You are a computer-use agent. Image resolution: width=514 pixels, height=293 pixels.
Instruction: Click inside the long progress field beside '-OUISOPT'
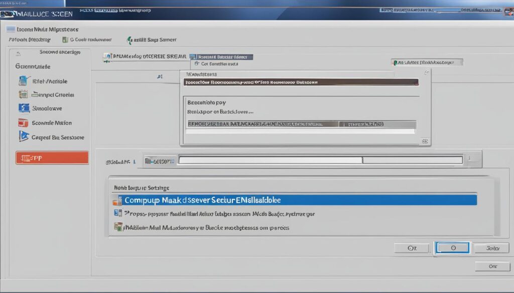(x=320, y=160)
